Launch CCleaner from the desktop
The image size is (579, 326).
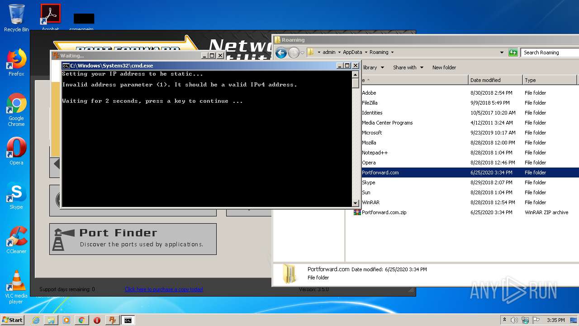pyautogui.click(x=16, y=240)
